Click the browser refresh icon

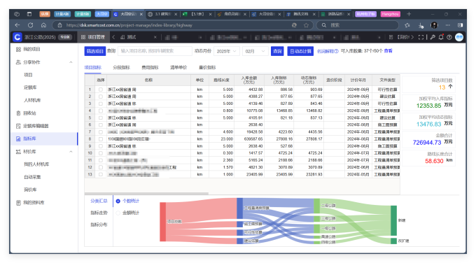pyautogui.click(x=30, y=25)
